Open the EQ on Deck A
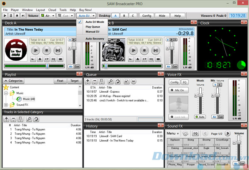 coord(53,59)
